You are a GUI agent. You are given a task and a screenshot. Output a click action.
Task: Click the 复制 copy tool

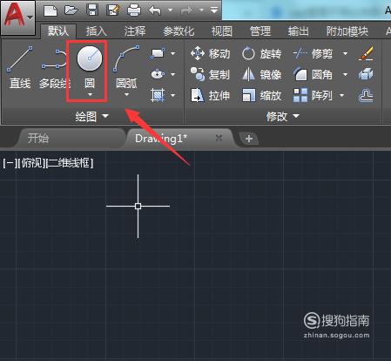210,75
